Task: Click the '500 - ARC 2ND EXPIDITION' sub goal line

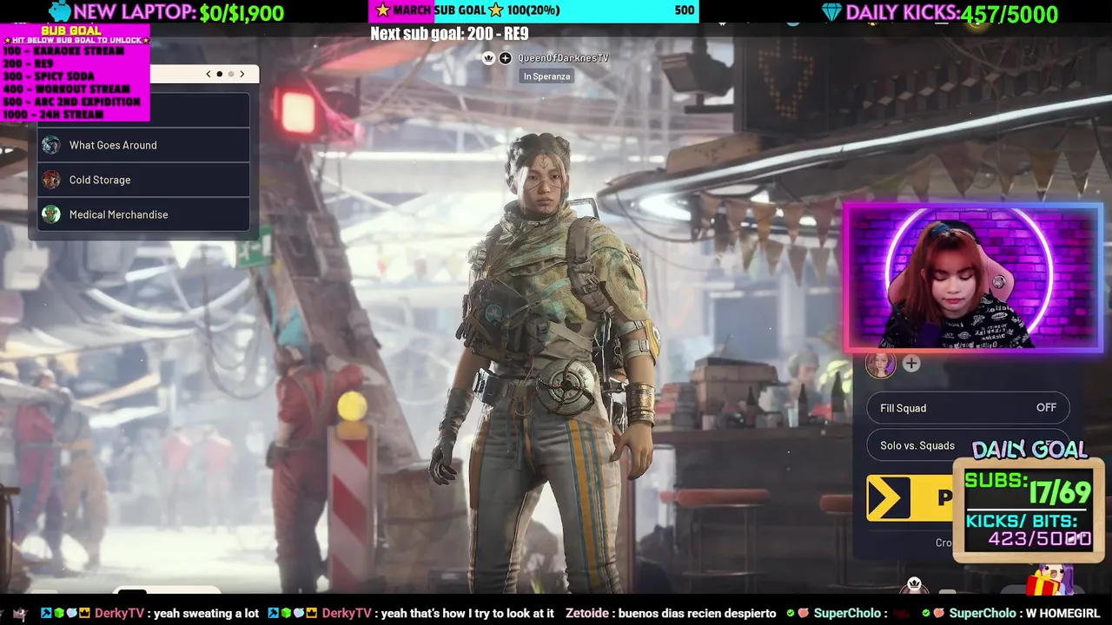Action: coord(71,102)
